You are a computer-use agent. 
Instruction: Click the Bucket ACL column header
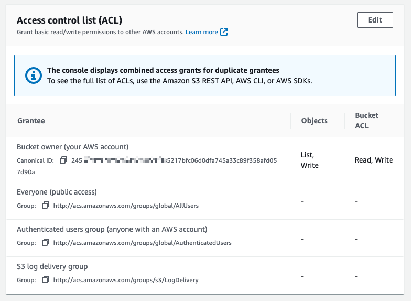366,120
